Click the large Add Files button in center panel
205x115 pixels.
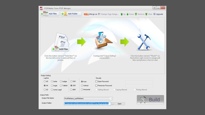(x=60, y=49)
